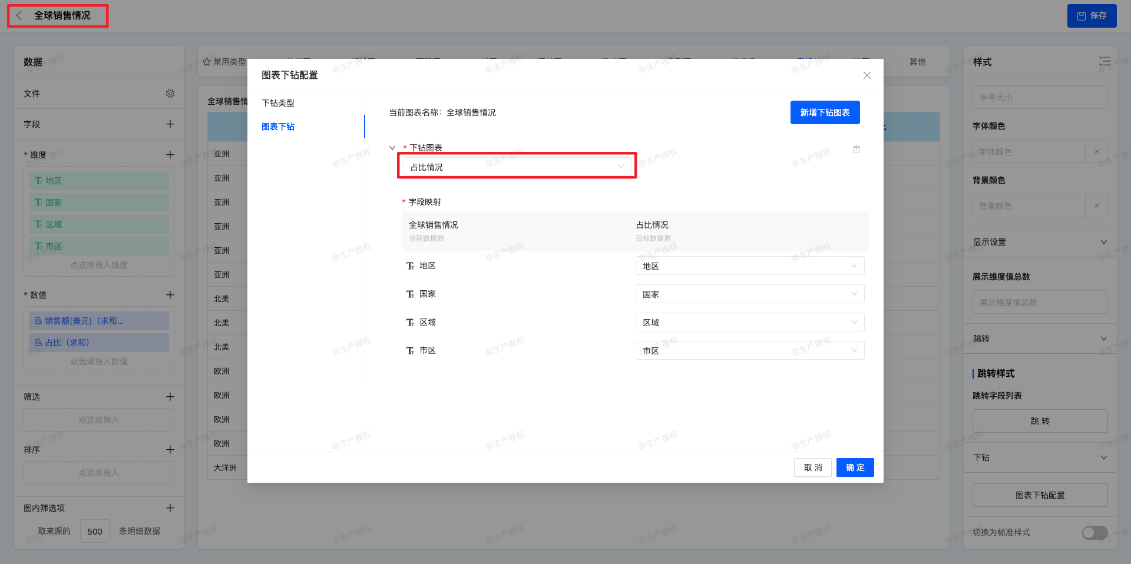Open the 地区 target field mapping dropdown
This screenshot has height=564, width=1131.
pos(749,266)
